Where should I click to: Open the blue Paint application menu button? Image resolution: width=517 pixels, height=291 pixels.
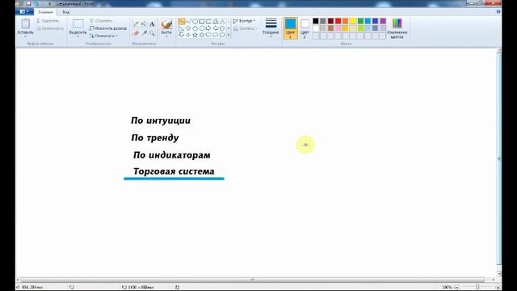(24, 12)
